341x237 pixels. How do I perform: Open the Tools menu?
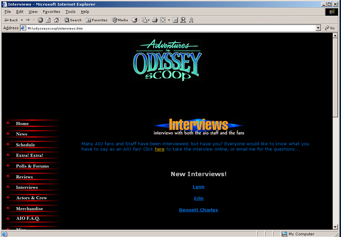[x=70, y=12]
